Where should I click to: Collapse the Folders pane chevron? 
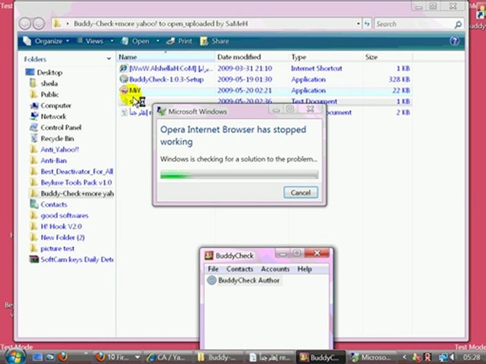point(109,59)
